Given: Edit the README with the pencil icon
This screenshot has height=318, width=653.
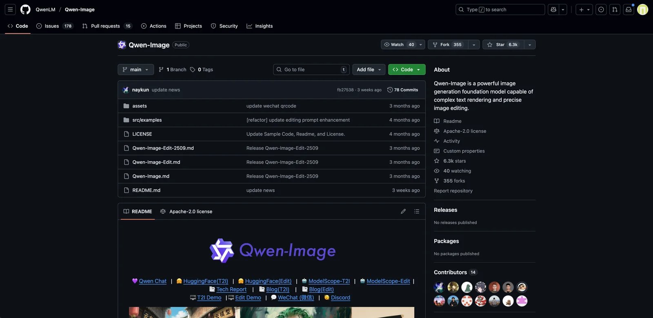Looking at the screenshot, I should [x=403, y=211].
